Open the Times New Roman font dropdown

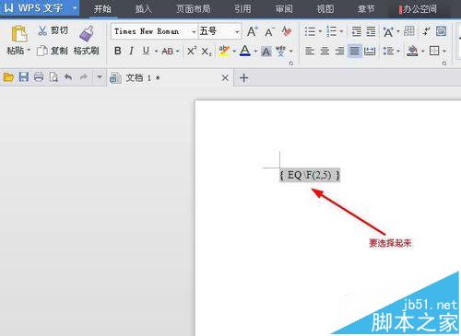click(x=194, y=31)
